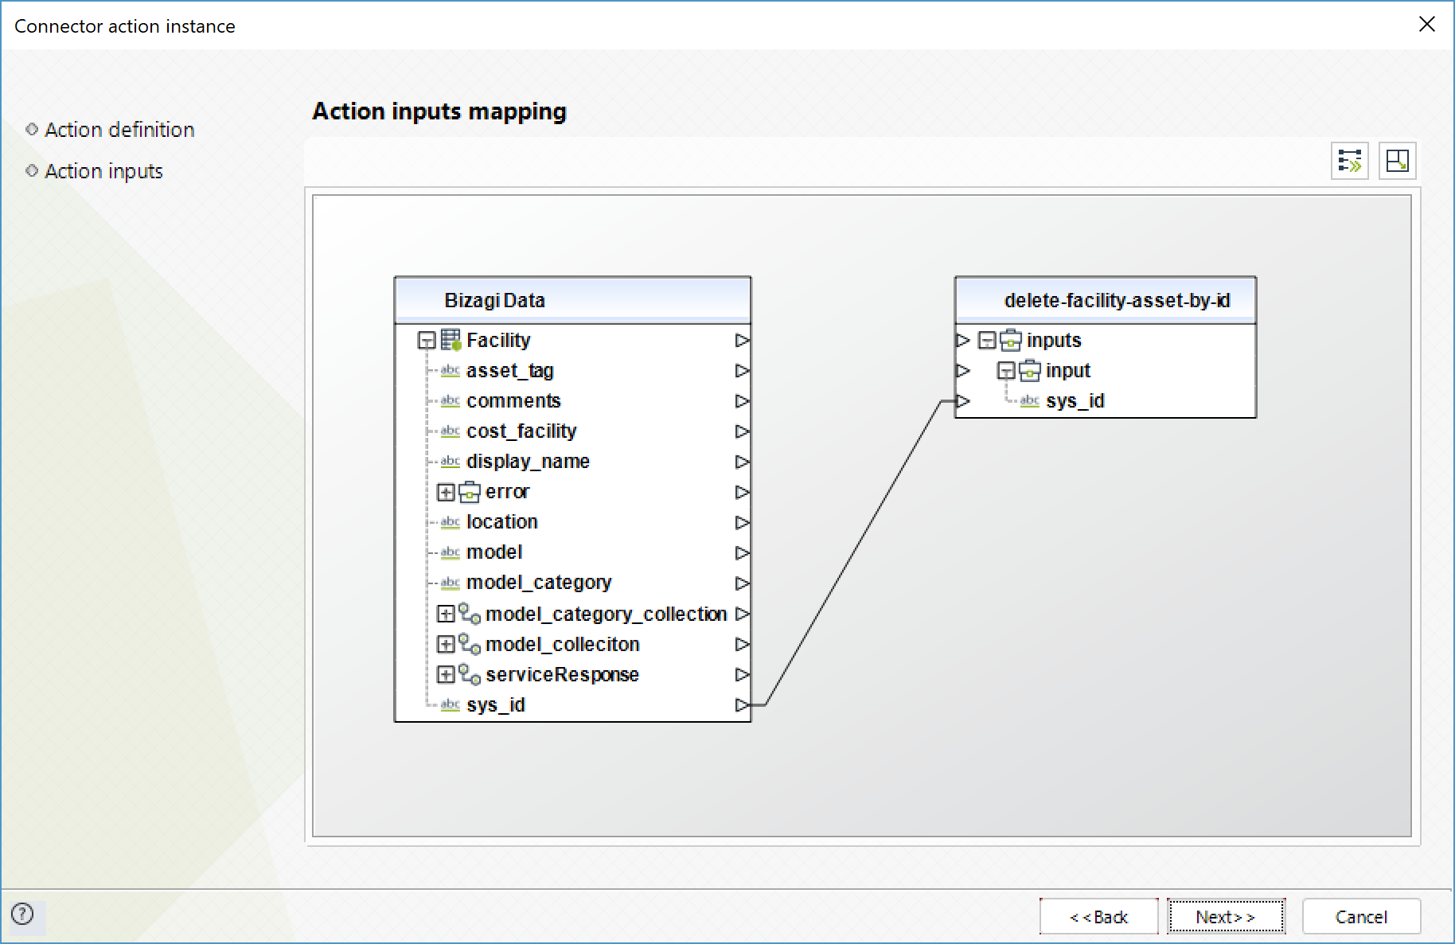The height and width of the screenshot is (944, 1455).
Task: Click the auto-map toolbar icon
Action: pyautogui.click(x=1350, y=161)
